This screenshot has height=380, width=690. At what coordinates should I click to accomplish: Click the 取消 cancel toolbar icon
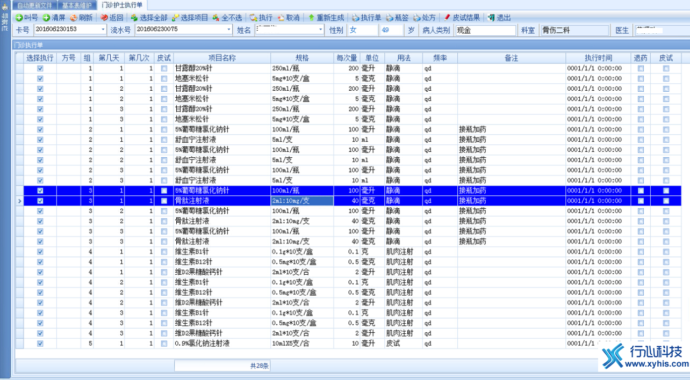coord(281,18)
